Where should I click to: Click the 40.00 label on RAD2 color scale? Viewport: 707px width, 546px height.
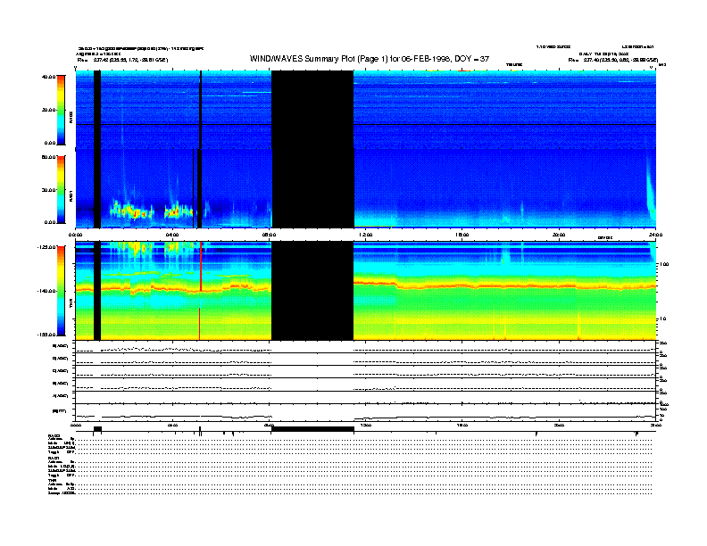pyautogui.click(x=48, y=77)
